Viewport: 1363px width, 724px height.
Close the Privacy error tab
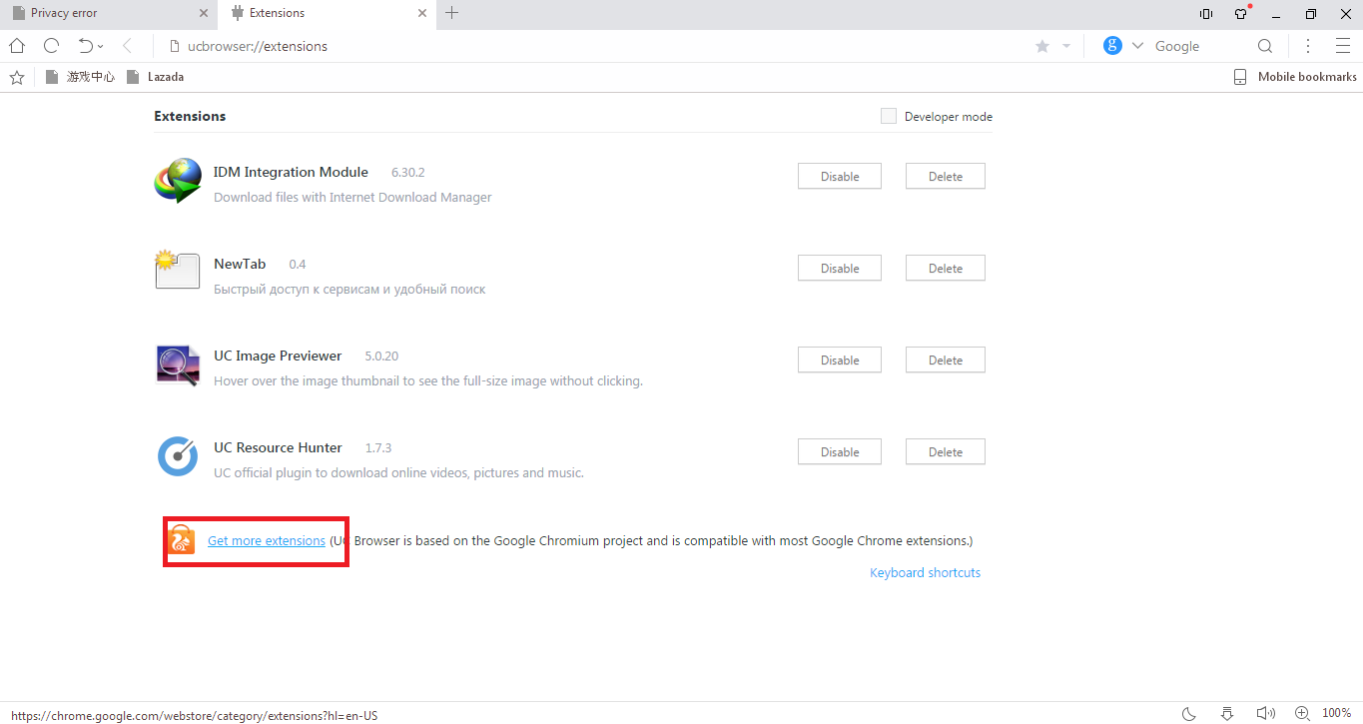204,13
